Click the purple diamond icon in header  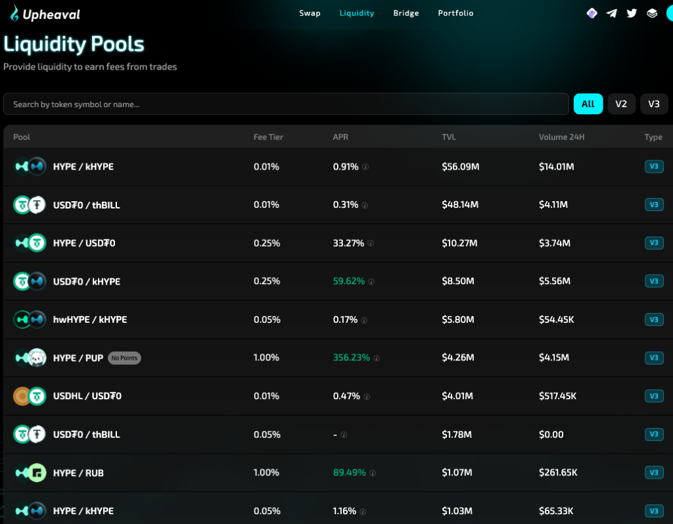click(592, 13)
